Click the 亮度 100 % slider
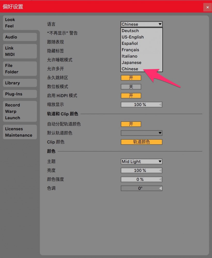 coord(142,170)
